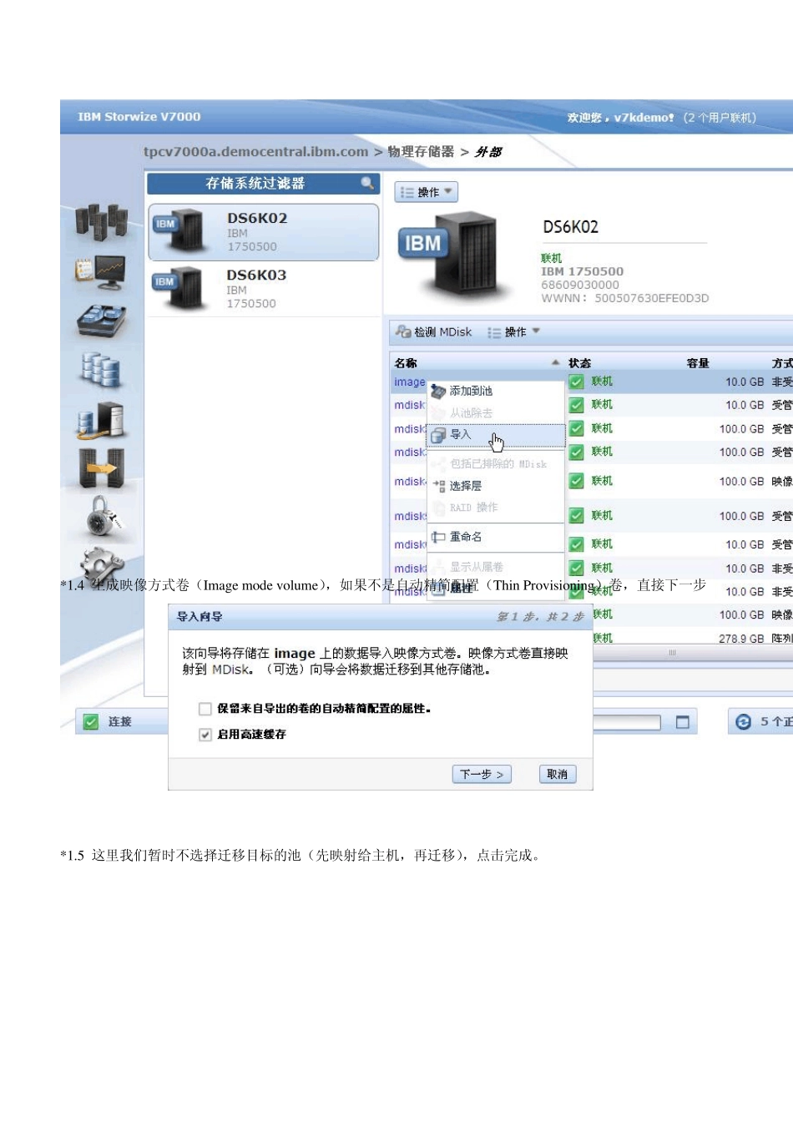
Task: Open the copy services arrow sidebar icon
Action: coord(101,468)
